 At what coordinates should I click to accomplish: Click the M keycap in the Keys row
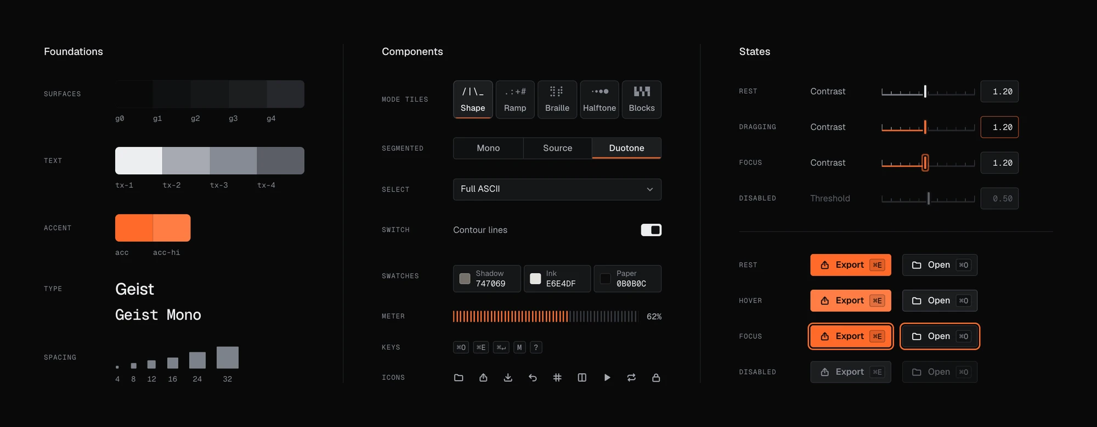[519, 347]
